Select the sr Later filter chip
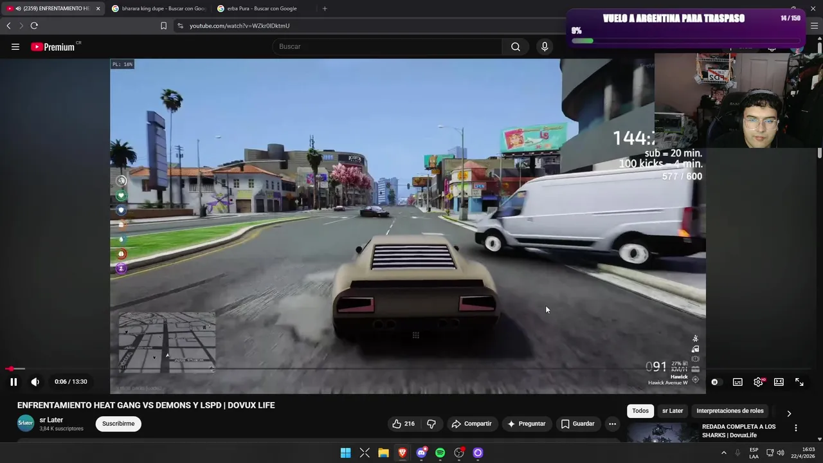The width and height of the screenshot is (823, 463). point(673,411)
